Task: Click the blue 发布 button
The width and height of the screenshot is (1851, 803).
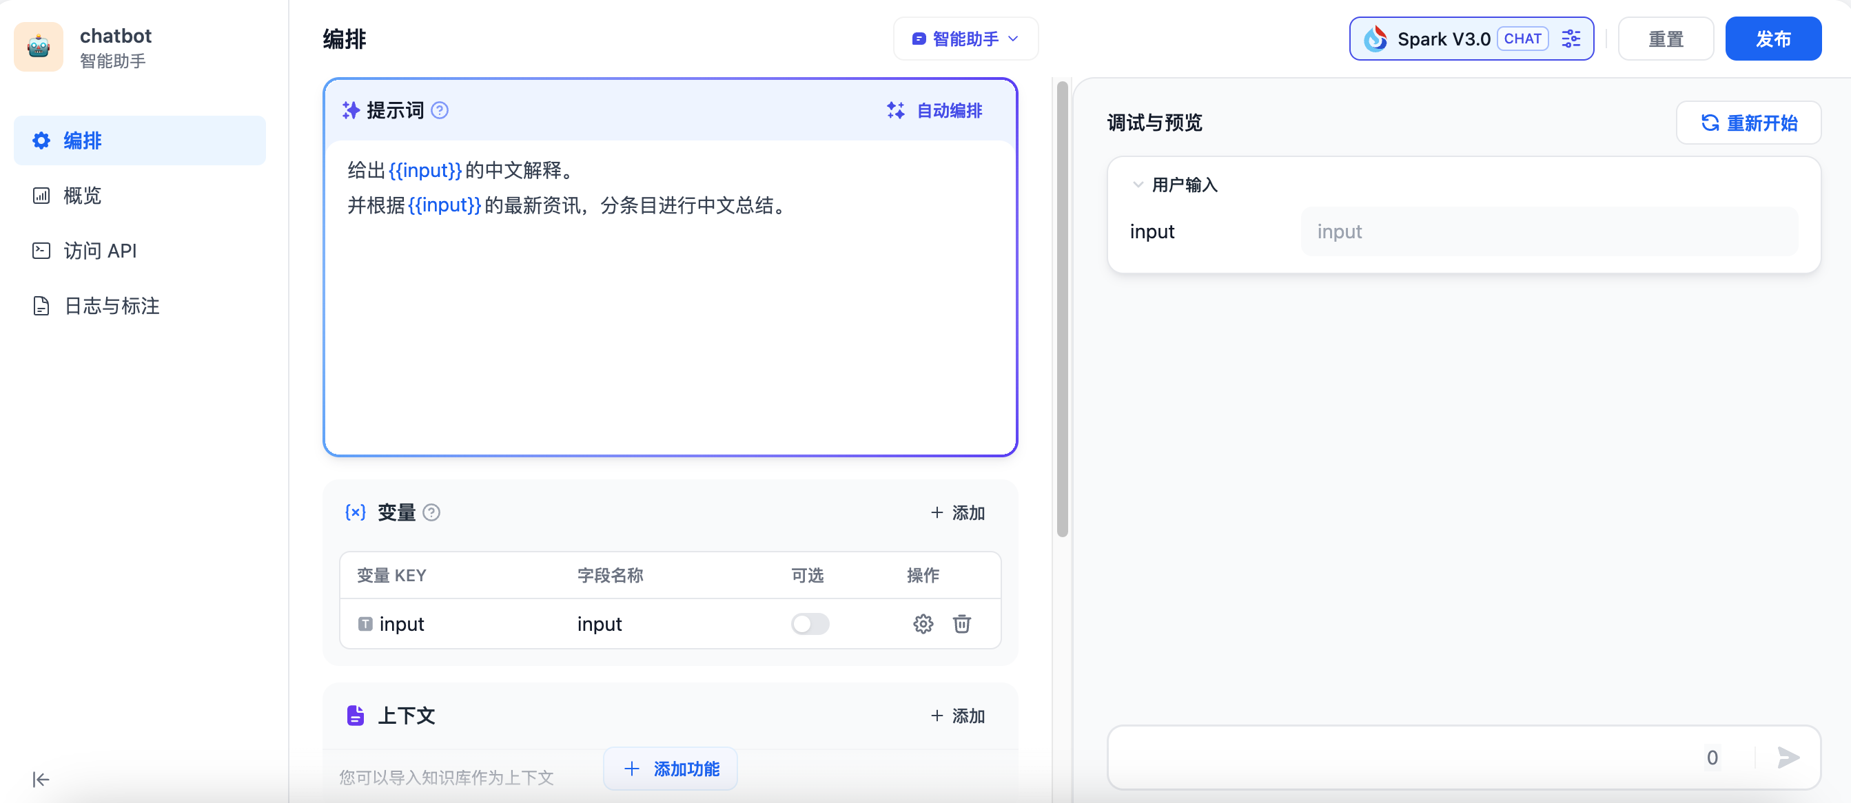Action: [1772, 39]
